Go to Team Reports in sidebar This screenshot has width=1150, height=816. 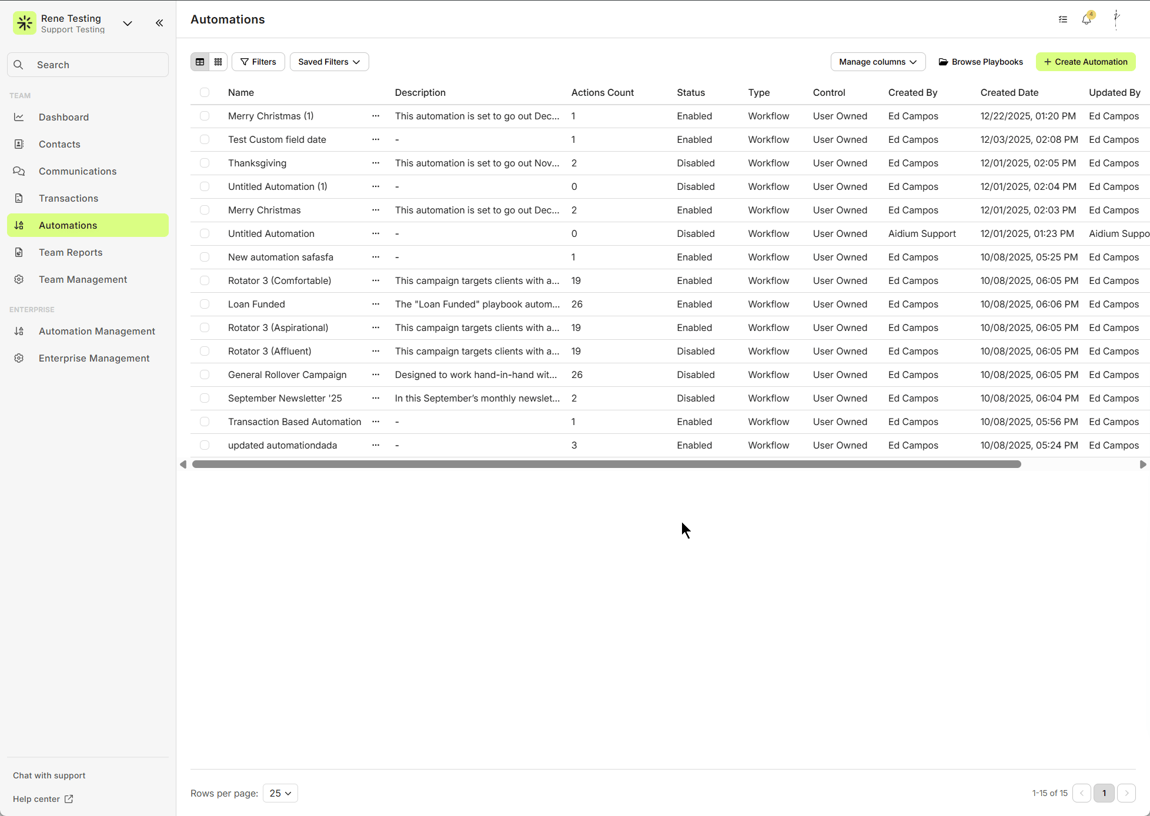point(71,252)
